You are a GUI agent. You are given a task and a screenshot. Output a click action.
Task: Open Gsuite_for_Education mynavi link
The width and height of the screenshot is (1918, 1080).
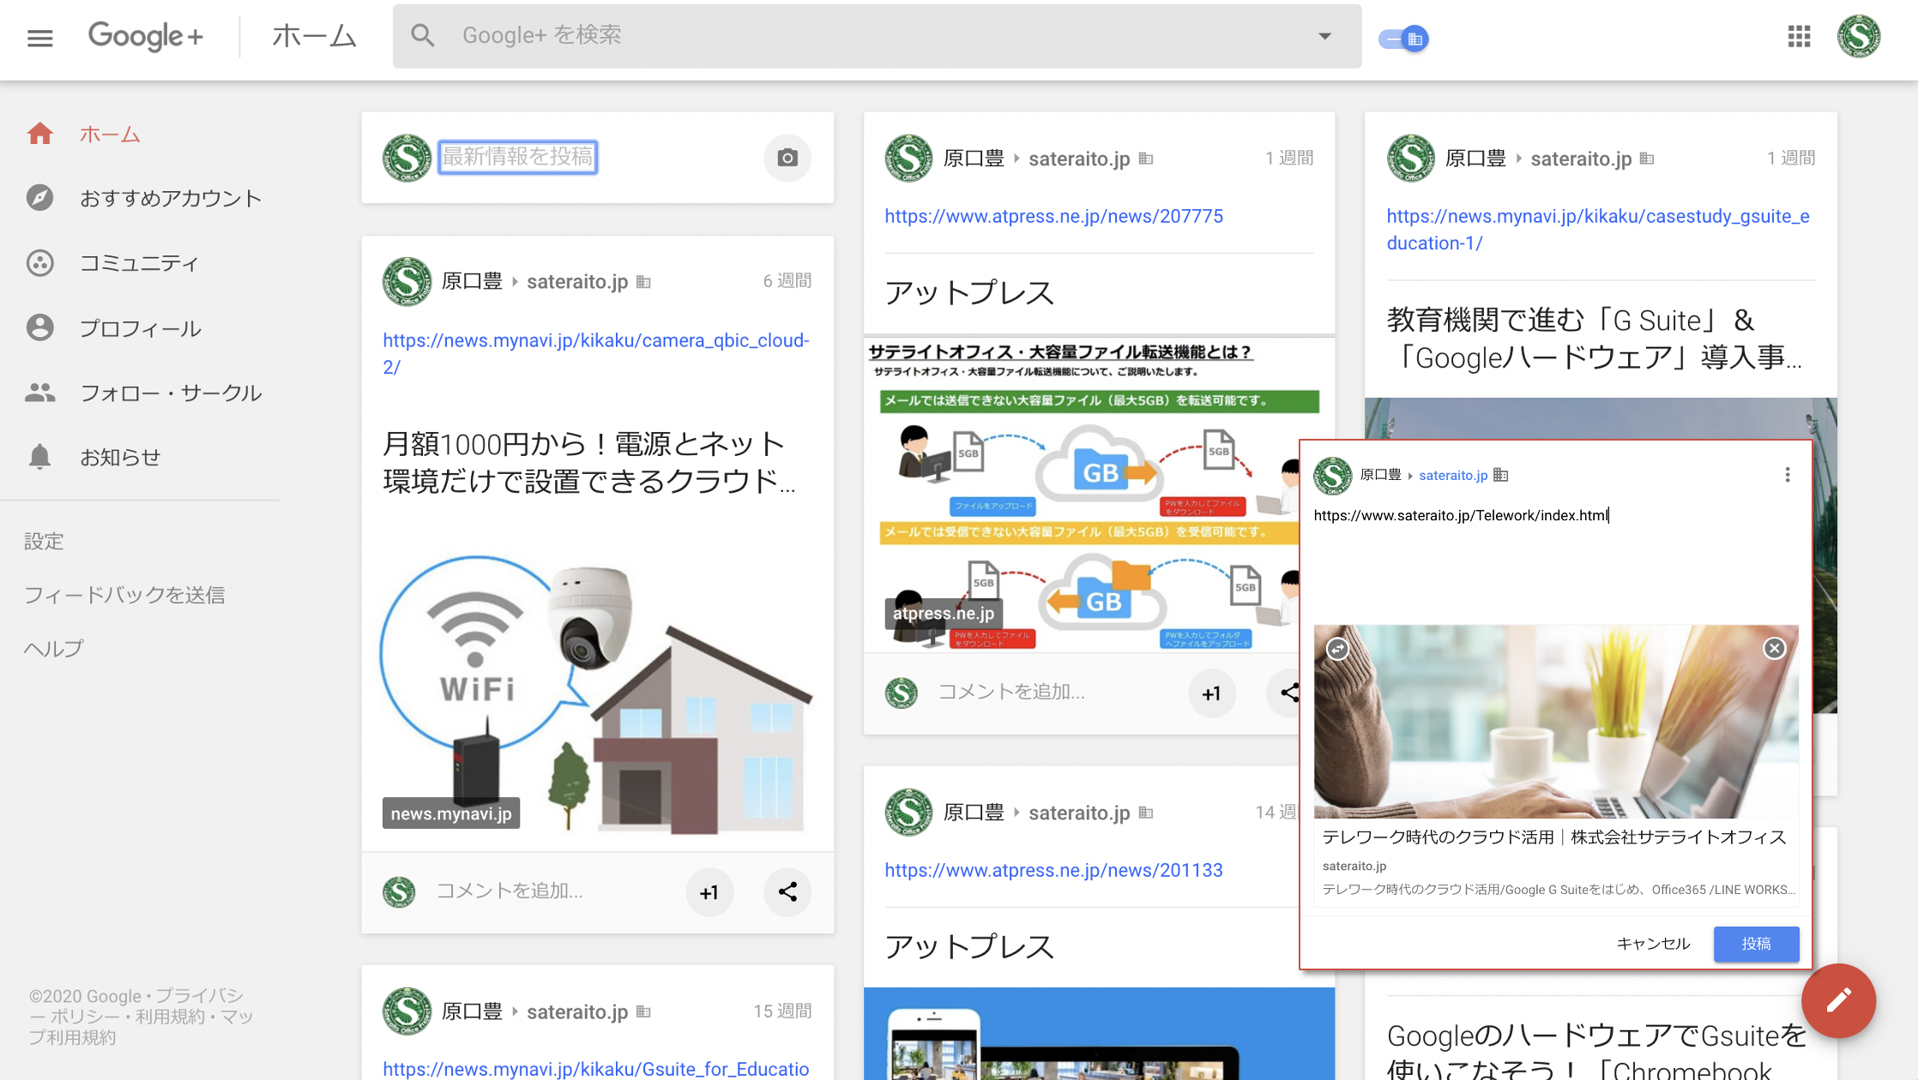pyautogui.click(x=596, y=1069)
